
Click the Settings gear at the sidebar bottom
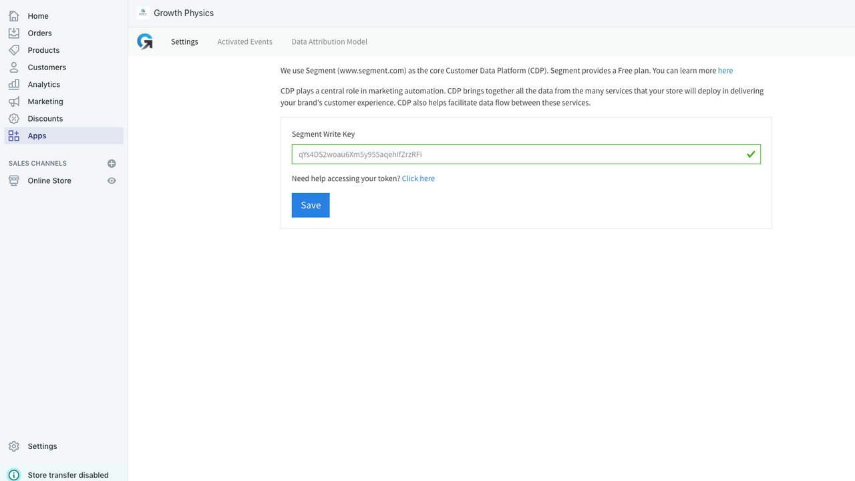pos(15,446)
